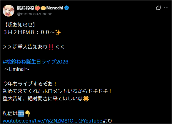The width and height of the screenshot is (172, 124).
Task: Click the line 今年もライブするぞお！
Action: tap(29, 84)
